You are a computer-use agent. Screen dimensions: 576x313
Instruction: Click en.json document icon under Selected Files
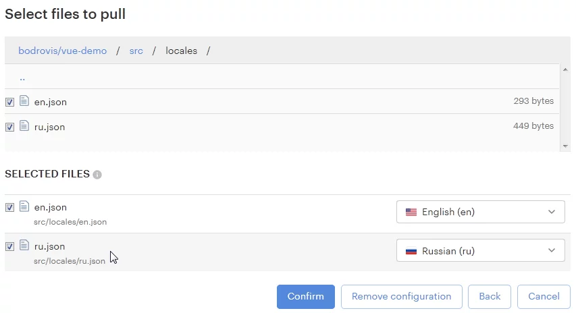click(24, 206)
